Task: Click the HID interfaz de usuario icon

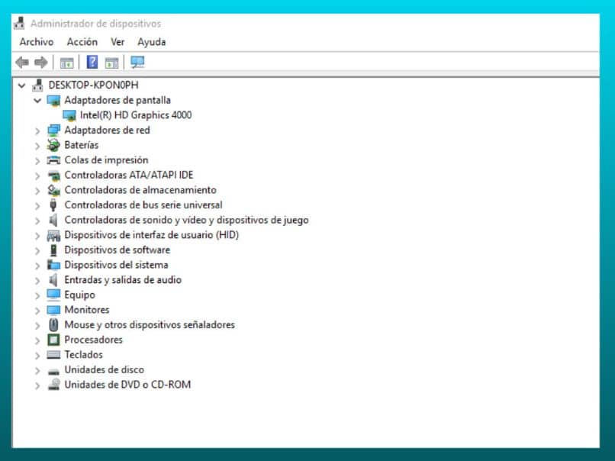Action: [53, 235]
